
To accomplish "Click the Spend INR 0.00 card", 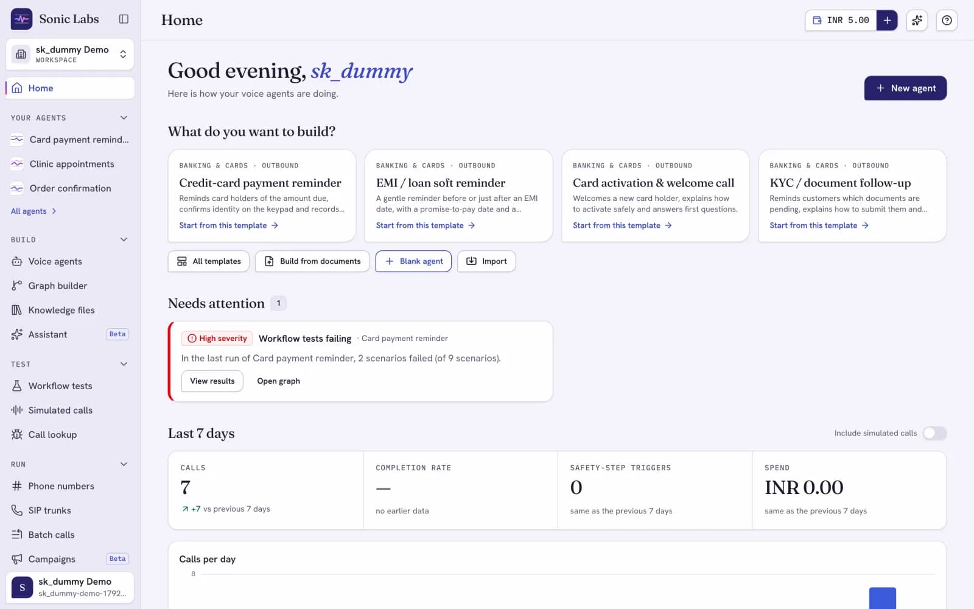I will [849, 490].
